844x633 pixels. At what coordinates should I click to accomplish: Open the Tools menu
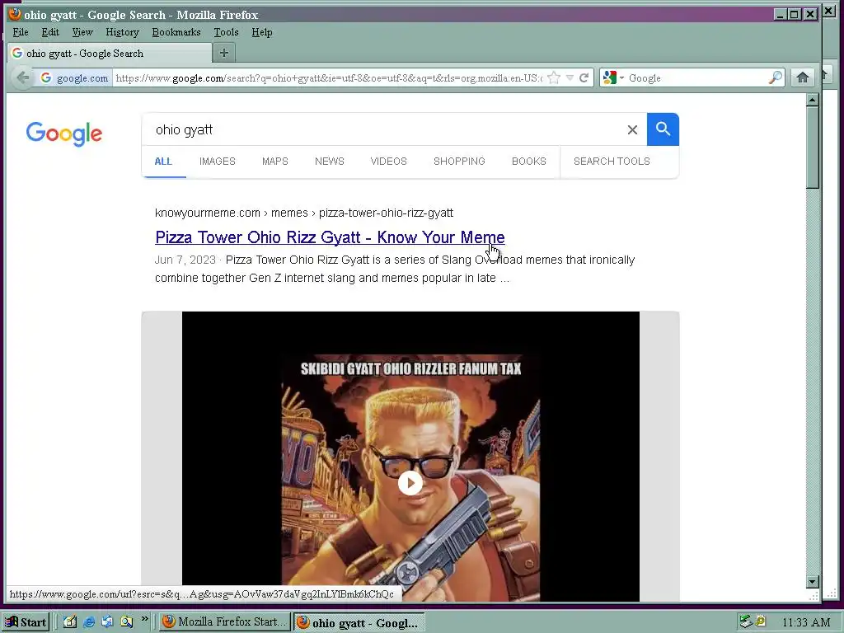tap(226, 32)
